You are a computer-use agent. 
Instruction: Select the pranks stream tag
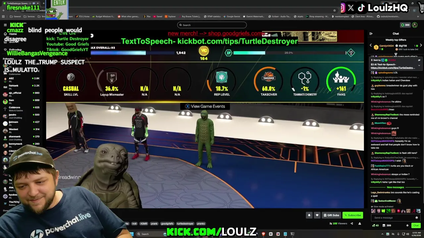coord(201,224)
